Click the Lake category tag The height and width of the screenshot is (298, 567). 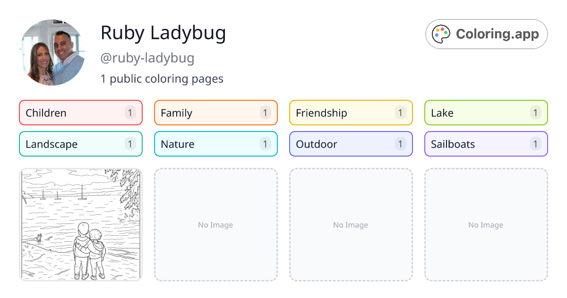click(x=486, y=113)
